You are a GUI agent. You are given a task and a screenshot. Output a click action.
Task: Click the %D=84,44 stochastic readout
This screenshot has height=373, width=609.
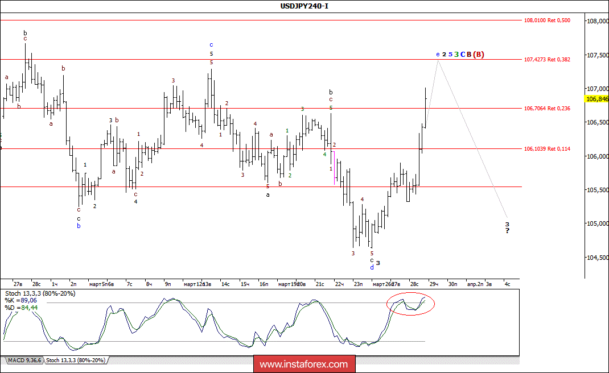click(x=20, y=308)
